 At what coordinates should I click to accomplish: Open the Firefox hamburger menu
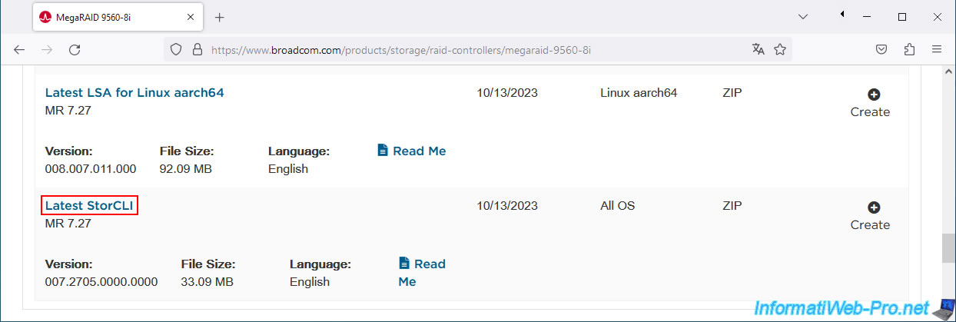[937, 49]
